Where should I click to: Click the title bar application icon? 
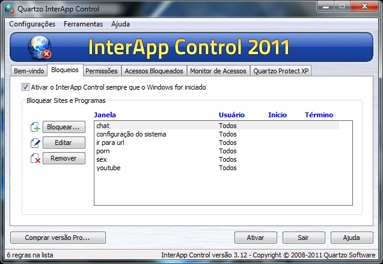(9, 9)
